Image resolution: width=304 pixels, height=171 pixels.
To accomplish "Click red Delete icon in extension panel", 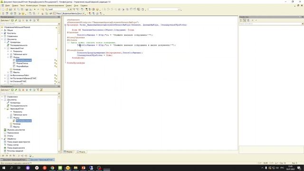I will click(x=23, y=90).
